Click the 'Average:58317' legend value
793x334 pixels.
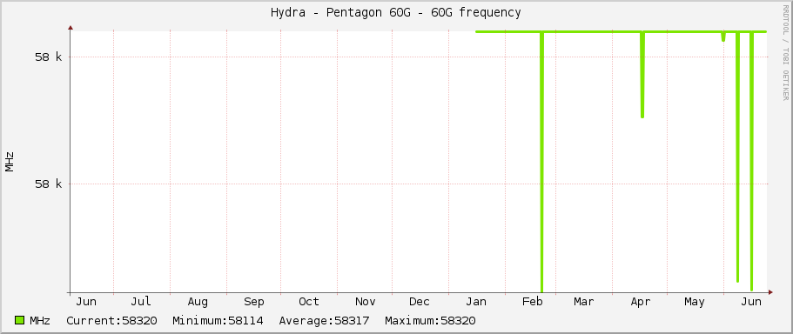tap(324, 321)
